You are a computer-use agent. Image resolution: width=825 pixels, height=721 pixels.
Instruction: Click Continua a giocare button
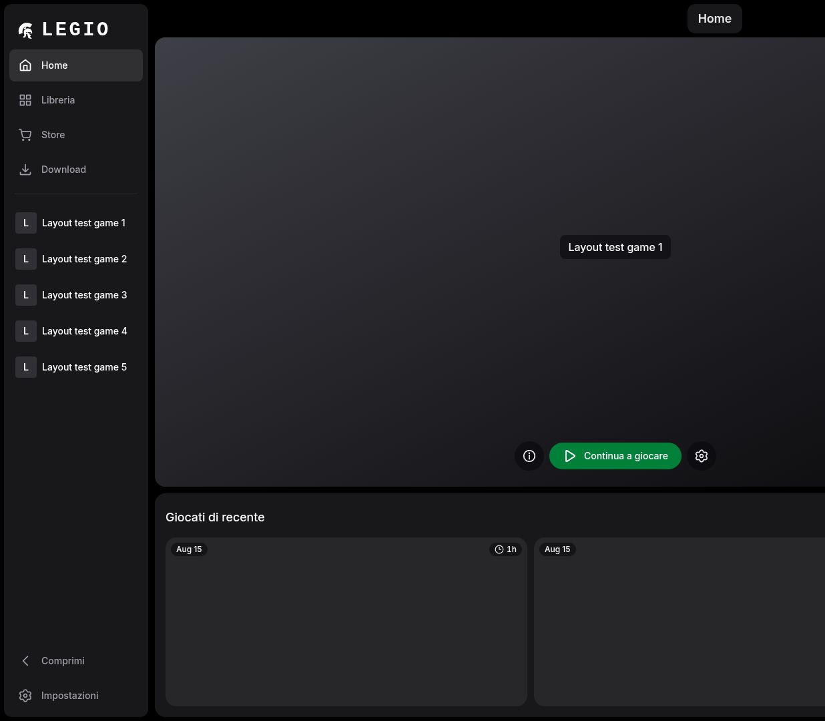point(615,456)
